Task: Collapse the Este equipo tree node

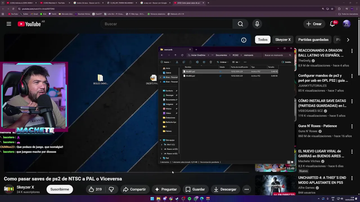Action: (161, 140)
